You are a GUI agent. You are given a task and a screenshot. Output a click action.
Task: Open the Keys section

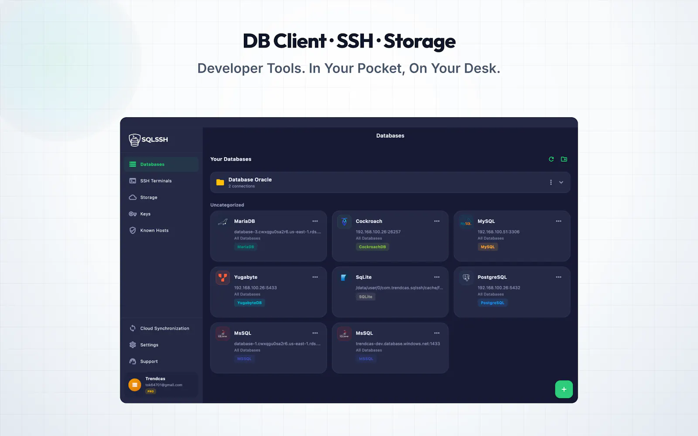(161, 214)
